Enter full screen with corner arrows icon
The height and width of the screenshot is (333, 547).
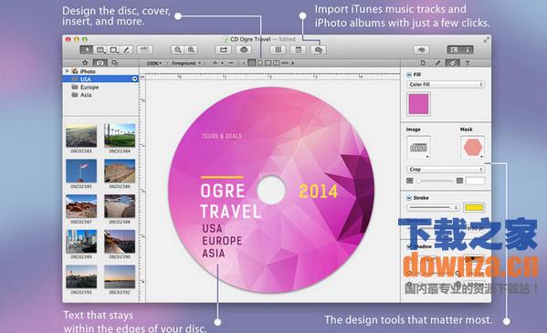tap(486, 40)
